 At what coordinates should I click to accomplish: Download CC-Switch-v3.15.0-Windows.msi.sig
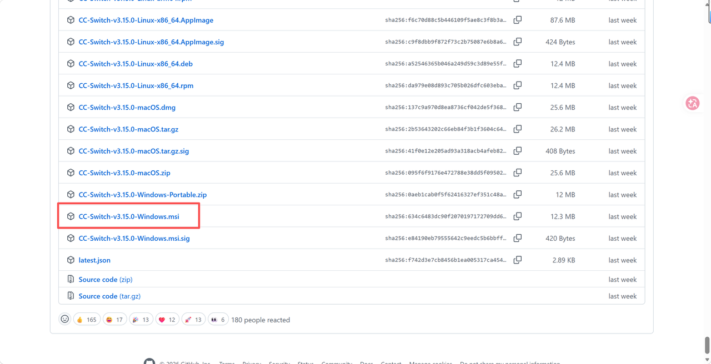(134, 238)
